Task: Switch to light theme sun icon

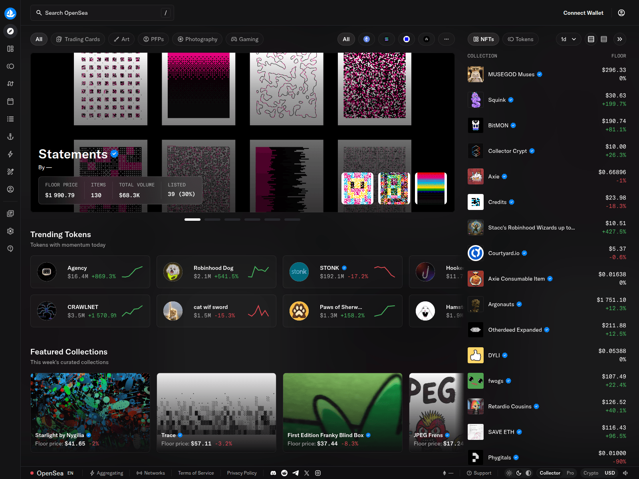Action: point(509,473)
